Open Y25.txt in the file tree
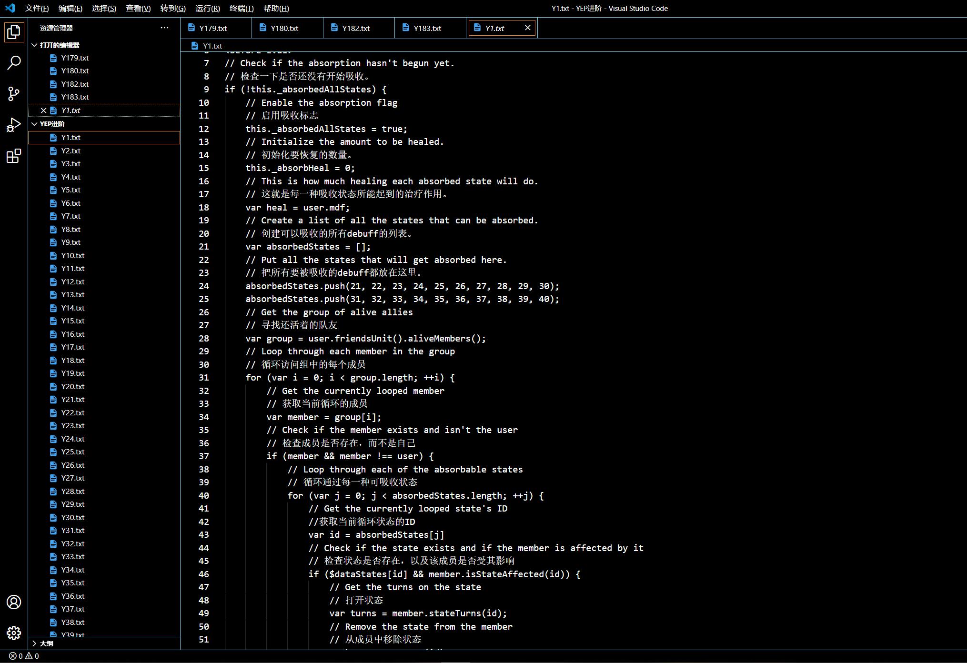The width and height of the screenshot is (967, 663). pos(104,452)
